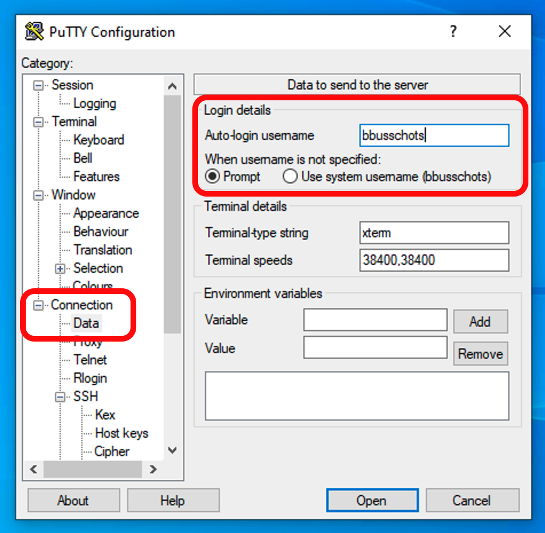Click the Cancel button
Viewport: 545px width, 533px height.
(472, 500)
